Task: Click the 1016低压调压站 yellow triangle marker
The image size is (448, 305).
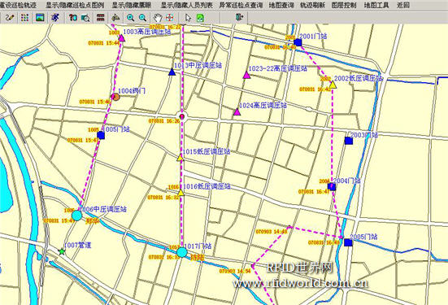Action: coord(181,193)
